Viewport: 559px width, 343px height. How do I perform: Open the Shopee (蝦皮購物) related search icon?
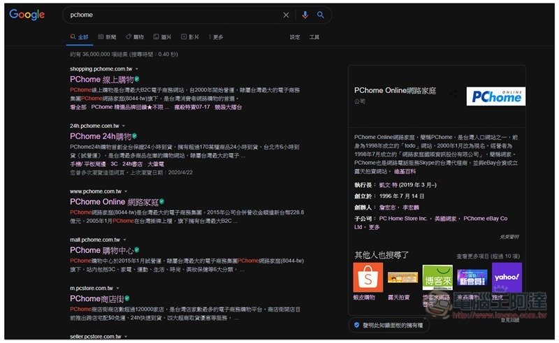point(368,277)
